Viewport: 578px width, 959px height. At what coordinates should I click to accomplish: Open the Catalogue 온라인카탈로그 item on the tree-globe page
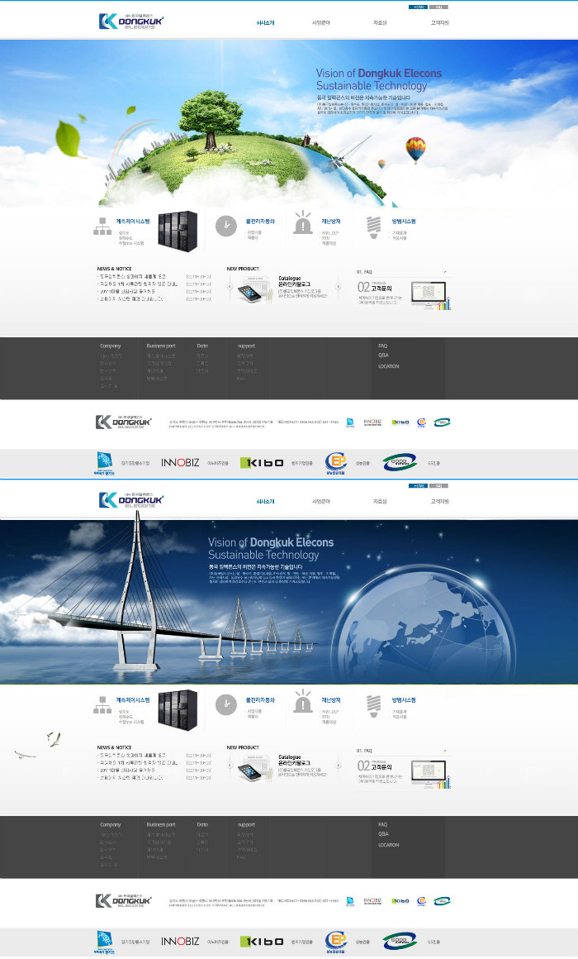pyautogui.click(x=295, y=281)
